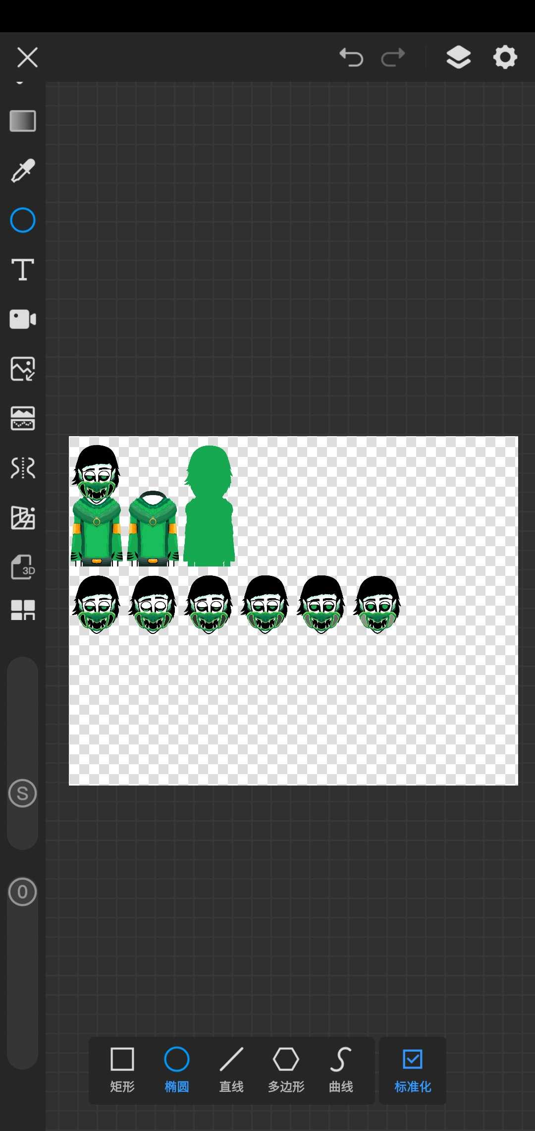The width and height of the screenshot is (535, 1131).
Task: Click the last masked head in the row
Action: [377, 605]
